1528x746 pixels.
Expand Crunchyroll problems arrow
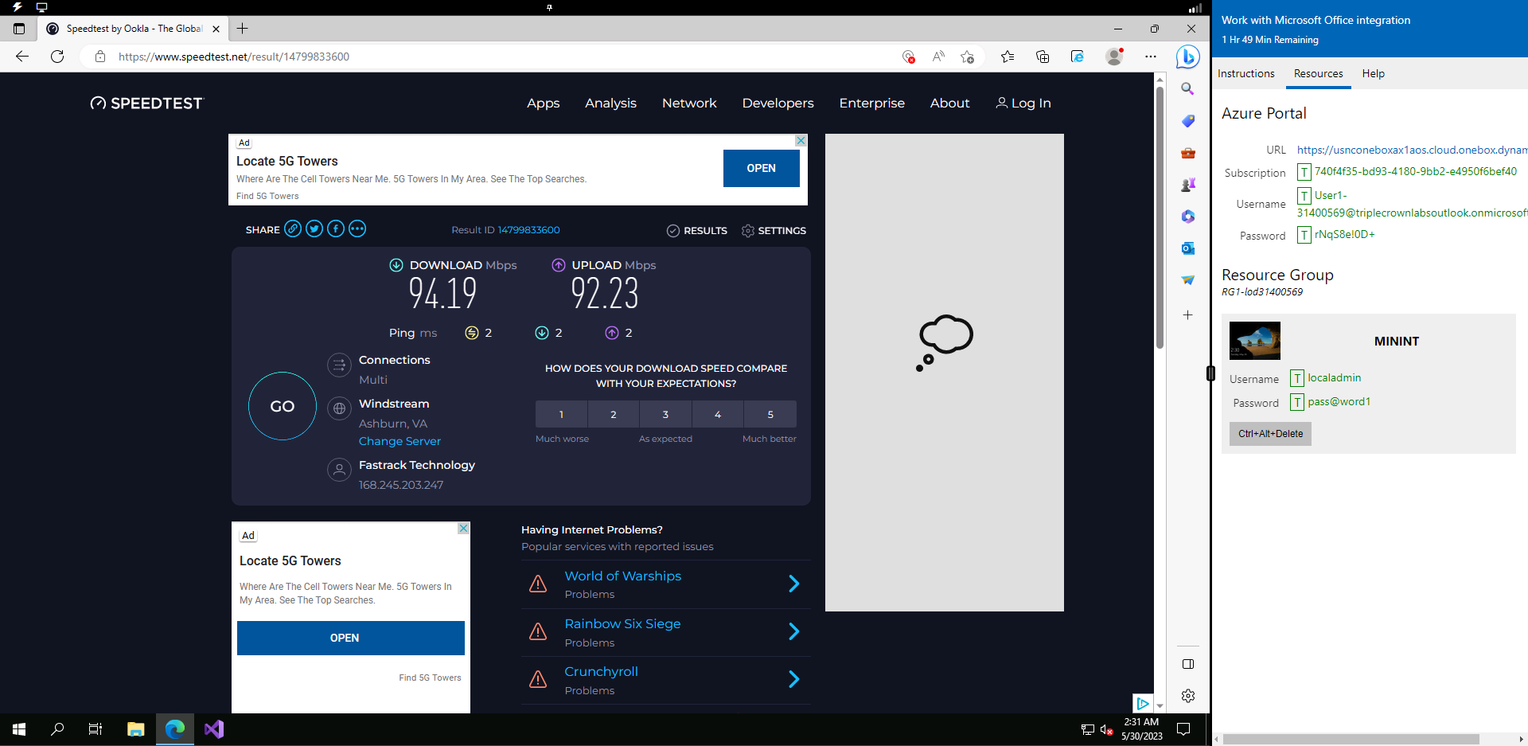coord(793,679)
